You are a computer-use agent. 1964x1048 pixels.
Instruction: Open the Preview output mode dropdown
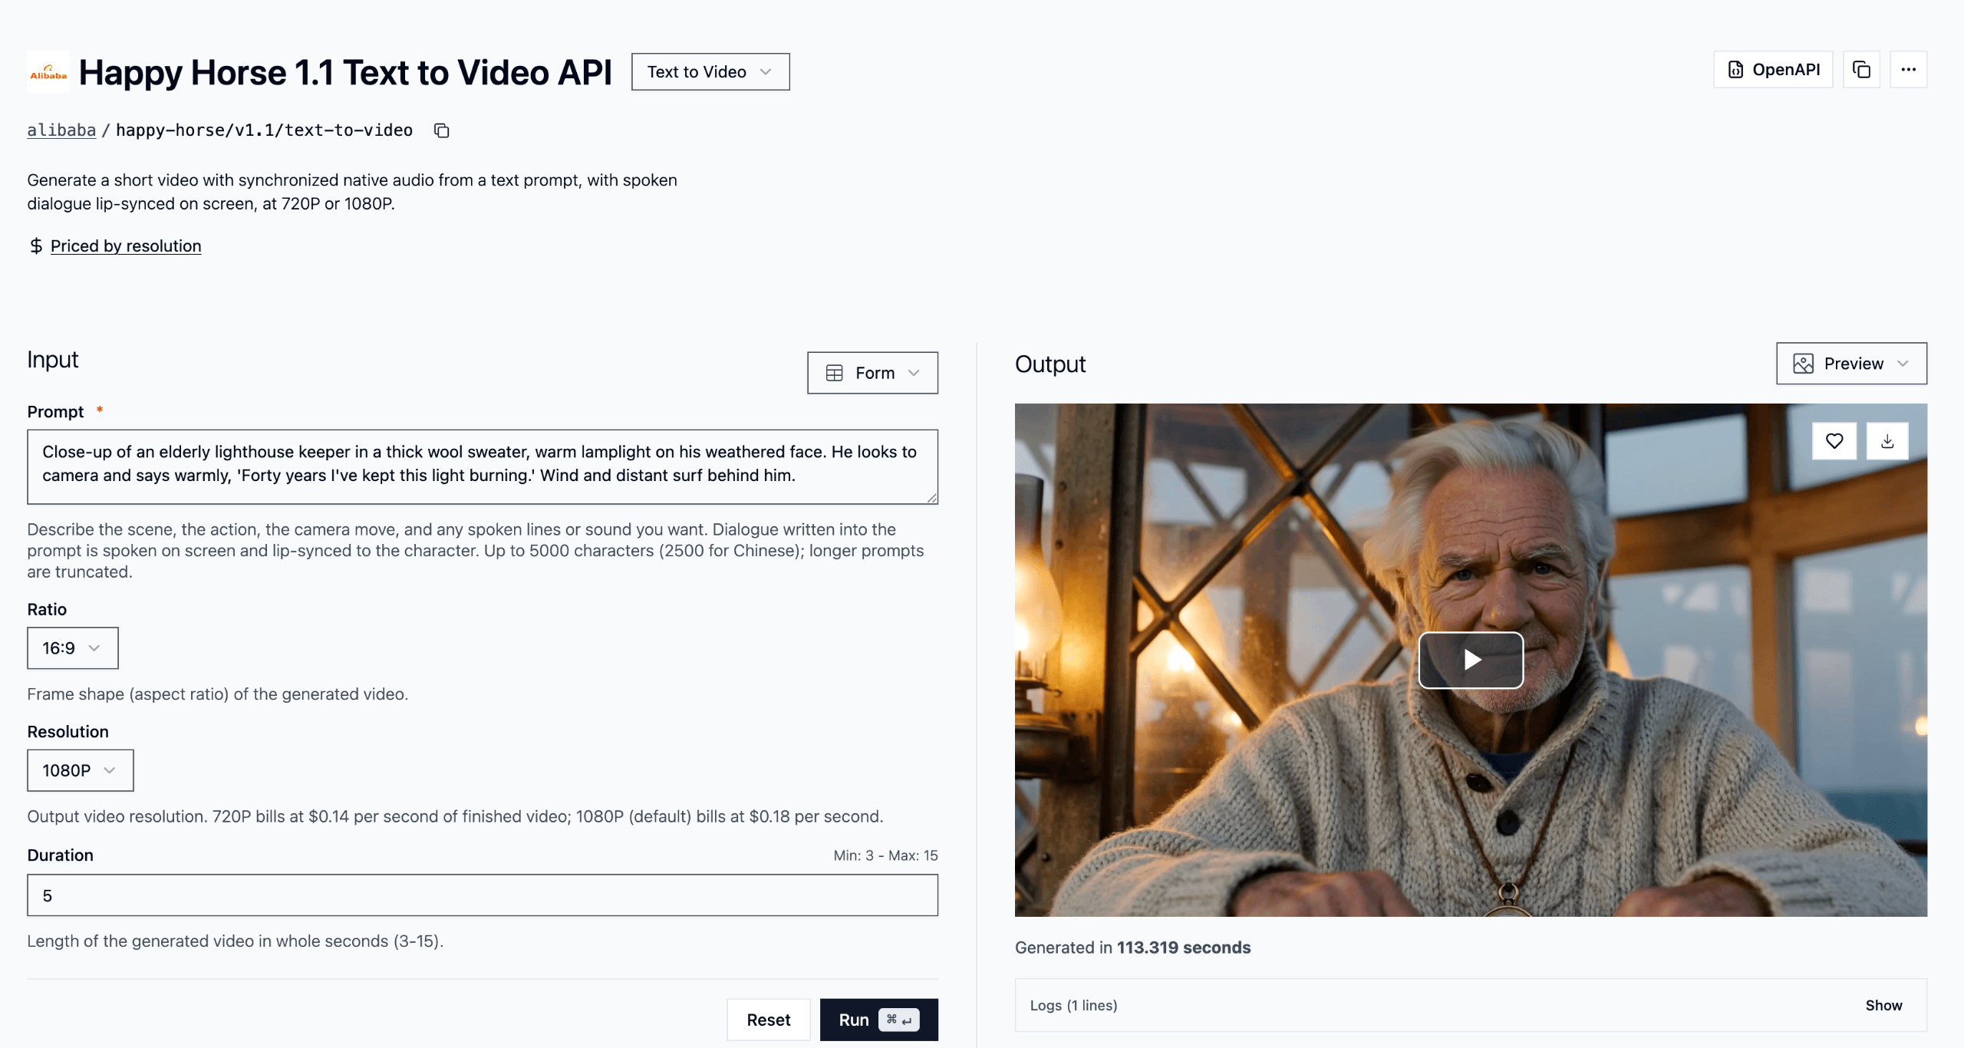pos(1851,364)
